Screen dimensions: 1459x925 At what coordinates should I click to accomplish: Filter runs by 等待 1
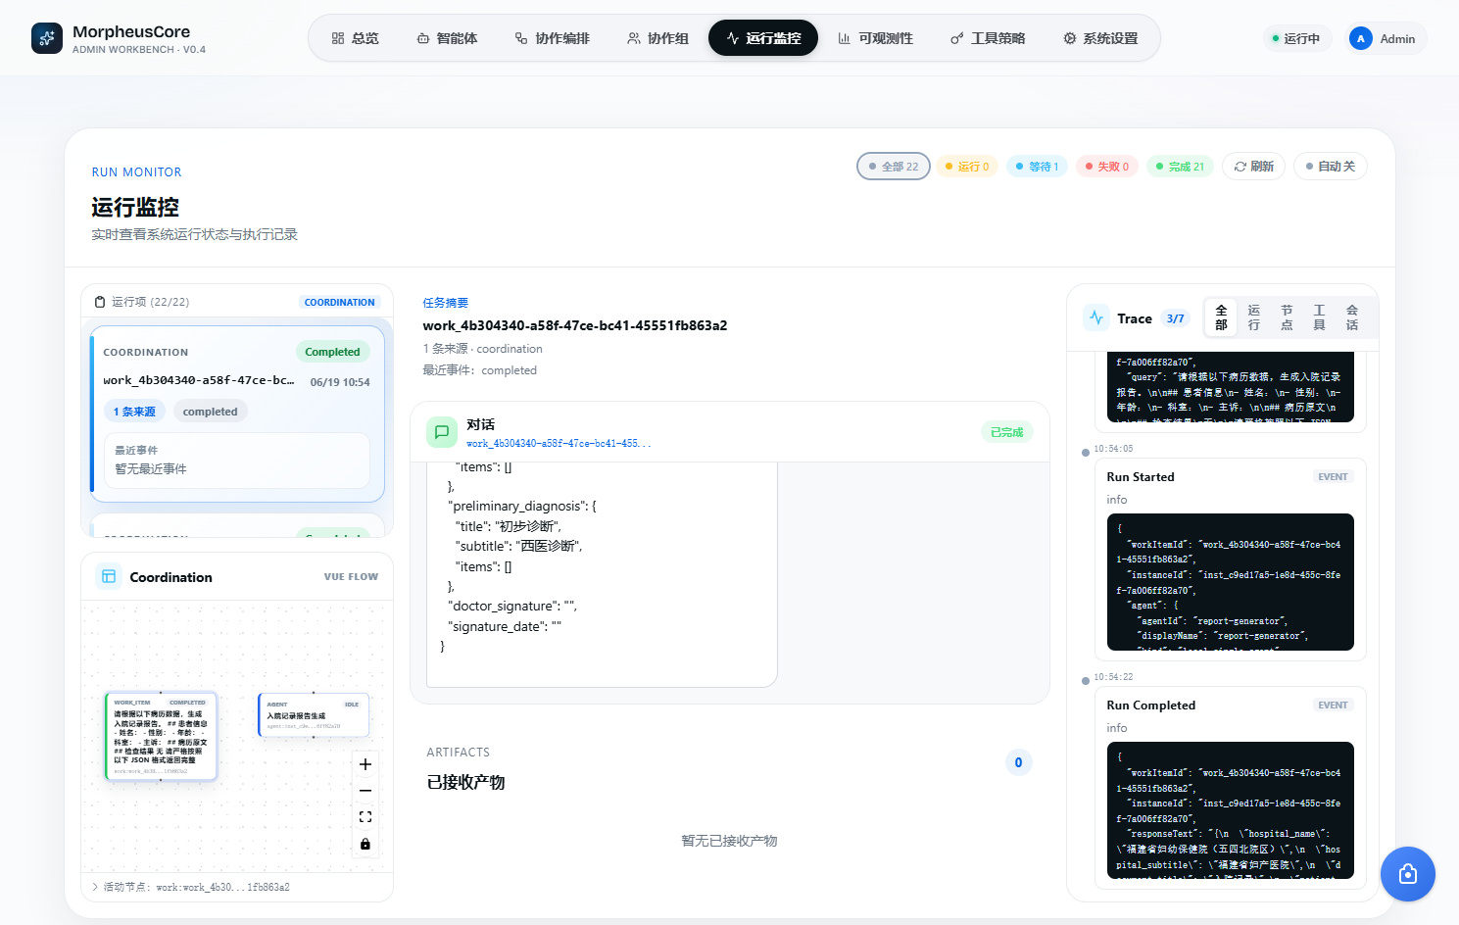[1038, 167]
